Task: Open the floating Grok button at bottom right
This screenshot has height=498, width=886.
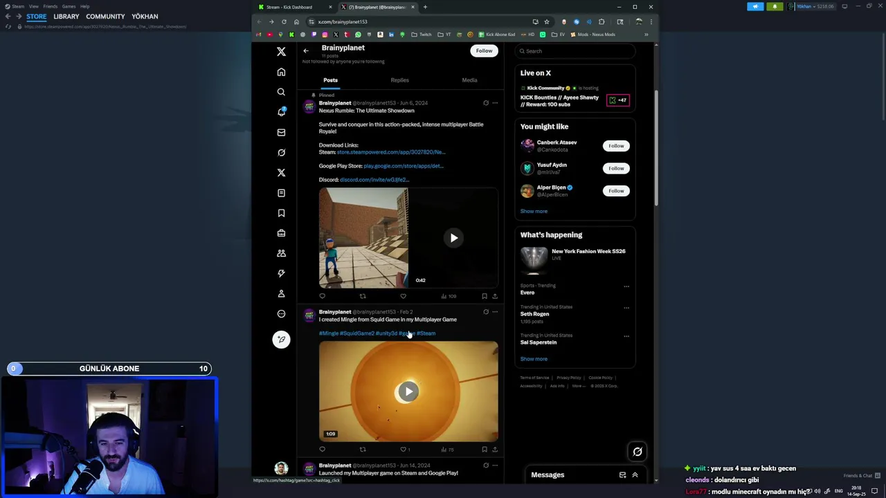Action: point(638,452)
